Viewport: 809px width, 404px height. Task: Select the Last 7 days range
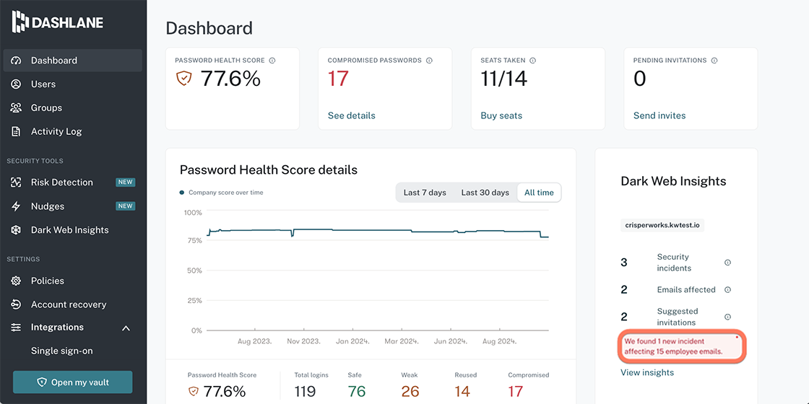(425, 193)
